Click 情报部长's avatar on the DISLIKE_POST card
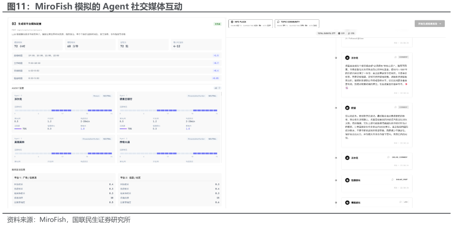The image size is (453, 225). pos(347,180)
